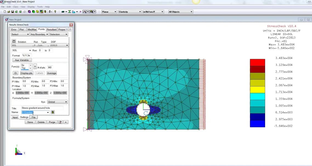
Task: Click the Display pts button
Action: pos(26,73)
